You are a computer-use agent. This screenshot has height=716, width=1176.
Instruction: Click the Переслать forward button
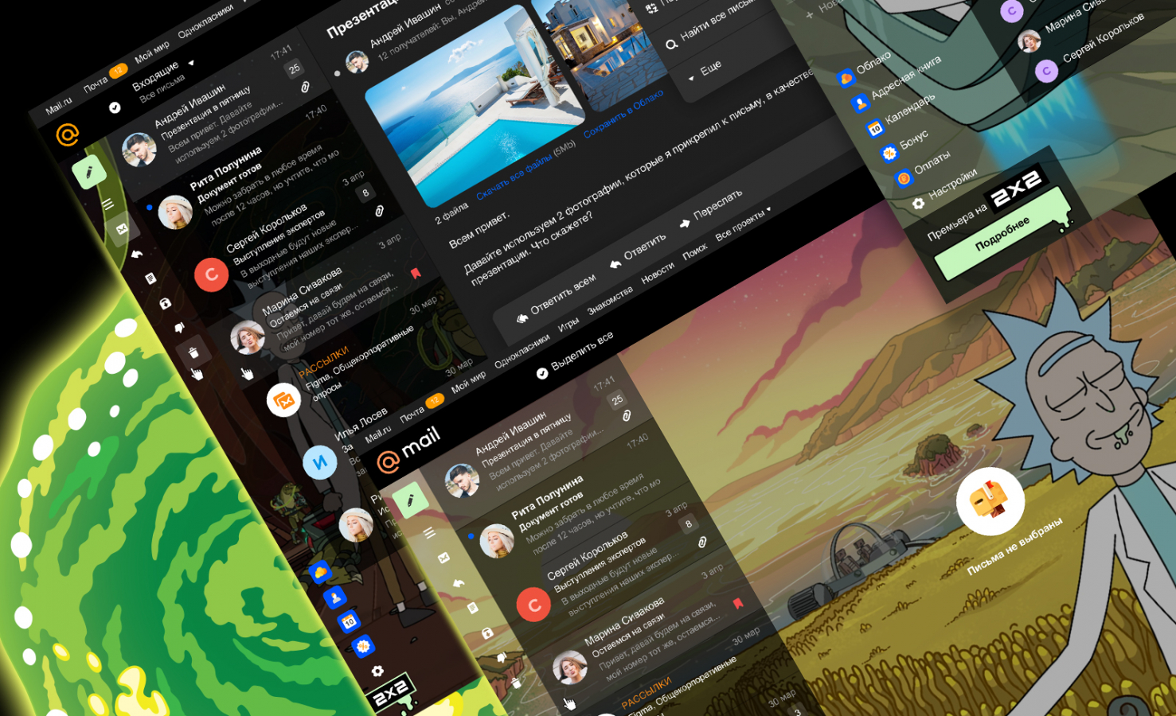710,209
